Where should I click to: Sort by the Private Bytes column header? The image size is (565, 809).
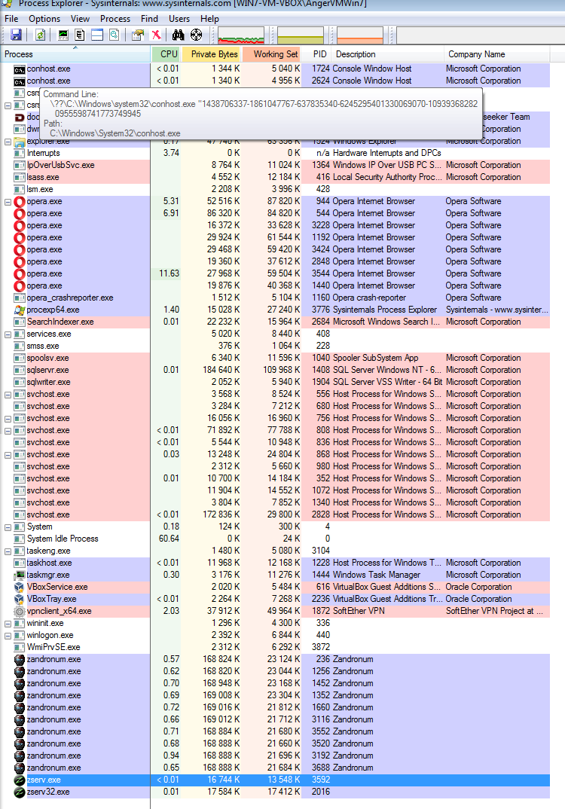point(214,54)
